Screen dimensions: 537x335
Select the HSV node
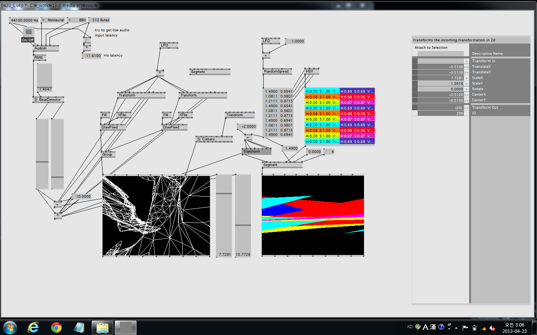pyautogui.click(x=311, y=71)
